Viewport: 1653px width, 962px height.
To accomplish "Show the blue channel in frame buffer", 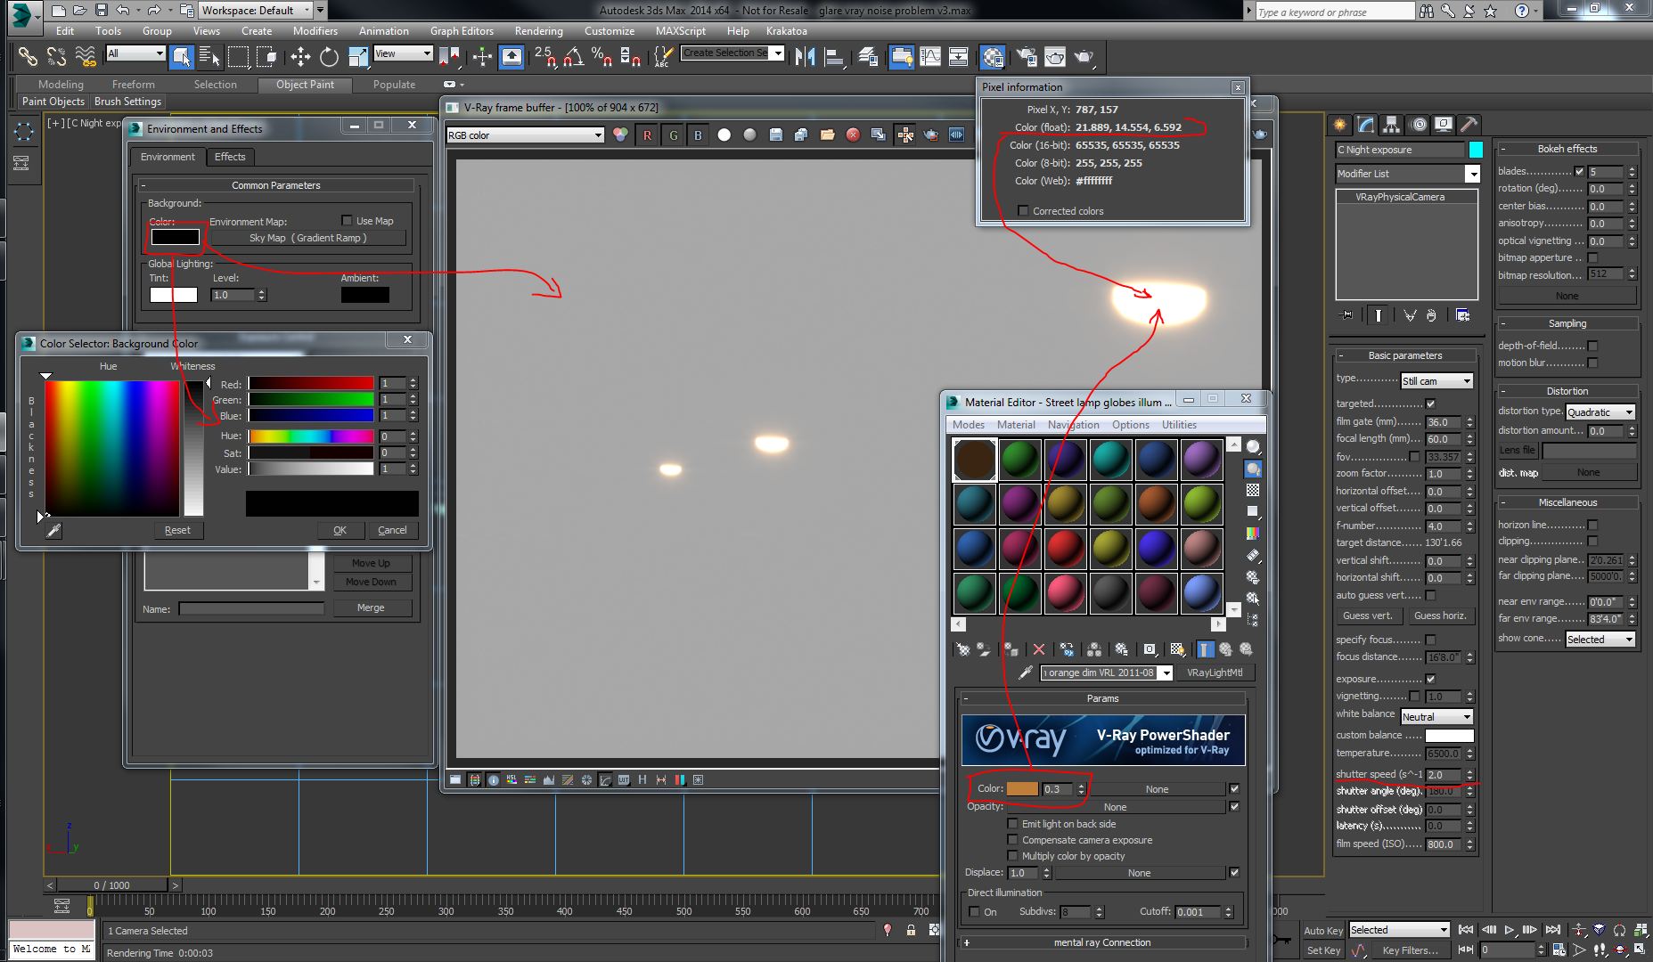I will (x=698, y=135).
